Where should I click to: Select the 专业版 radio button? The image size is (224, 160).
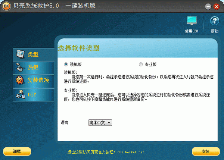coord(141,65)
